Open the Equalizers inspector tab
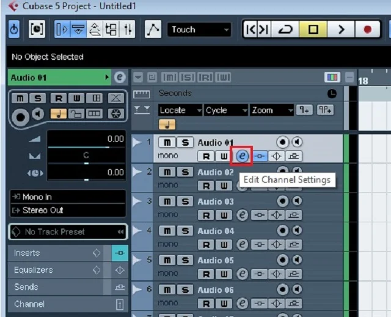Image resolution: width=391 pixels, height=317 pixels. (56, 270)
